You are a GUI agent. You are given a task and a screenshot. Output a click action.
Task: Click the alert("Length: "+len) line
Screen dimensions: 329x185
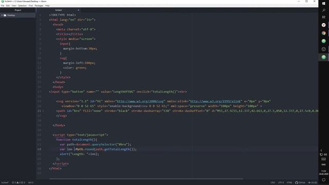[79, 154]
